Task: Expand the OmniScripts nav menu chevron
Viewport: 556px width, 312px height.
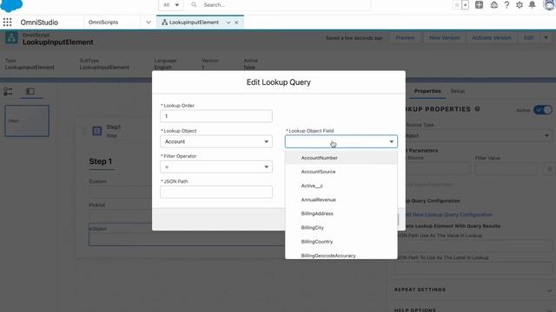Action: (149, 23)
